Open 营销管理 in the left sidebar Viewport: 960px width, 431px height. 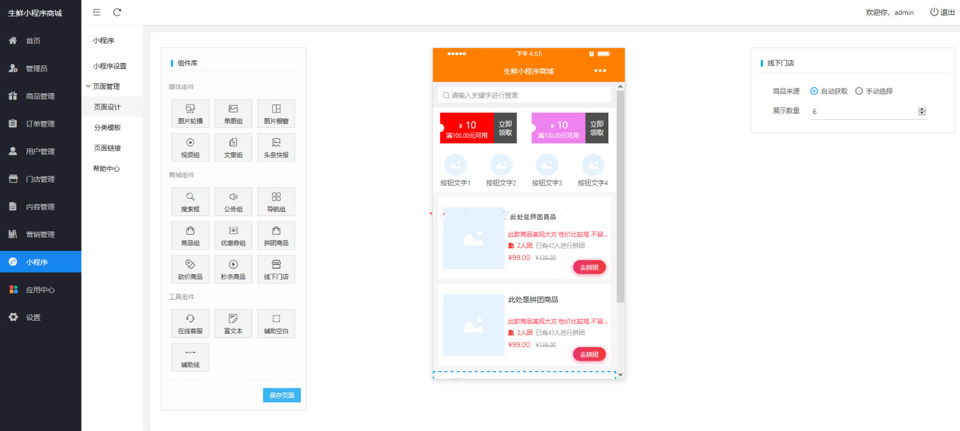[x=40, y=235]
